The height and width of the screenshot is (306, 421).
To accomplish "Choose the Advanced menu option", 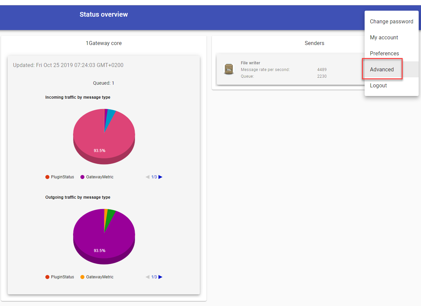I will [x=382, y=69].
